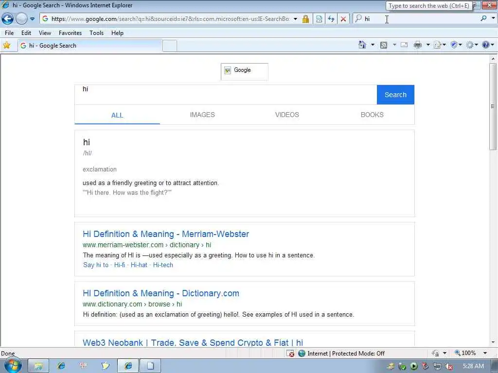Screen dimensions: 498x373
Task: Open the search providers dropdown arrow
Action: pos(493,18)
